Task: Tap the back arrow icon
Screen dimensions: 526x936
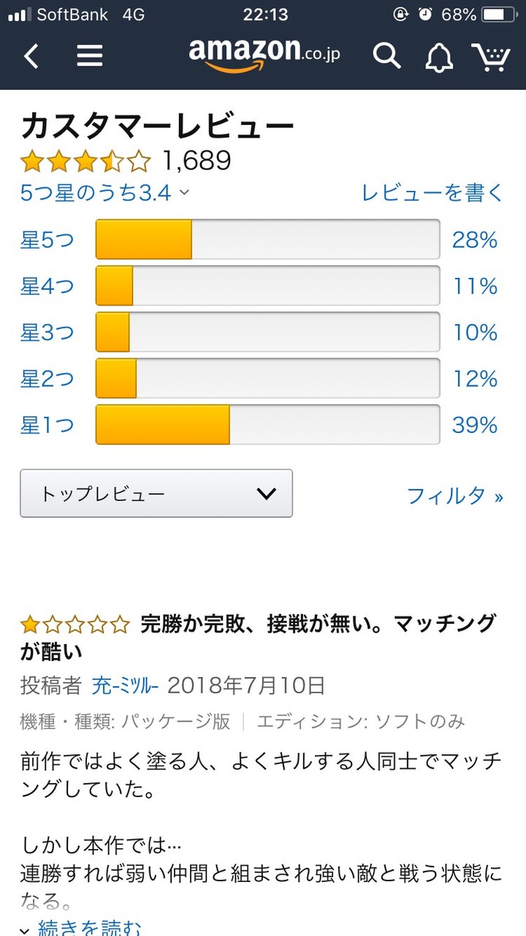Action: [31, 56]
